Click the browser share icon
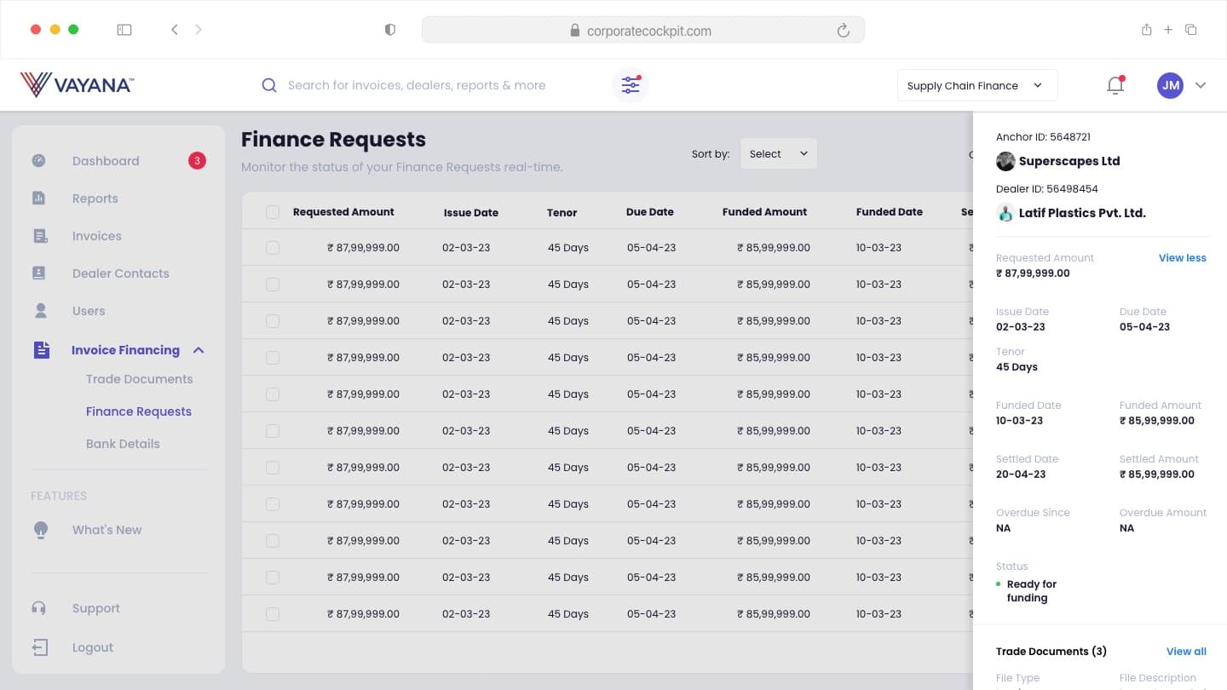 pos(1146,30)
